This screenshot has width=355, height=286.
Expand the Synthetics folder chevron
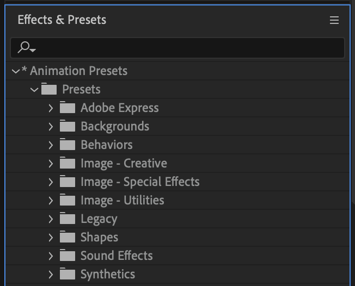tap(51, 275)
